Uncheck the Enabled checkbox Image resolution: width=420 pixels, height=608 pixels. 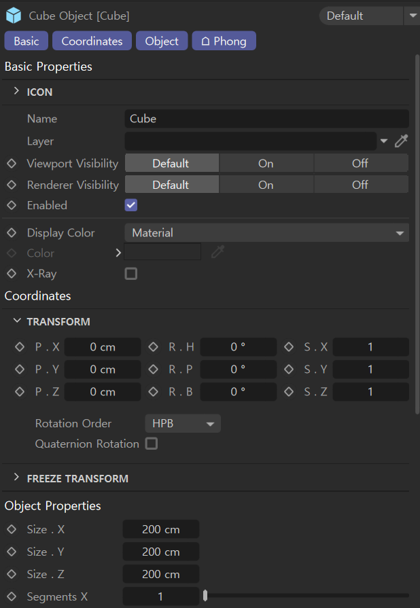[x=131, y=205]
